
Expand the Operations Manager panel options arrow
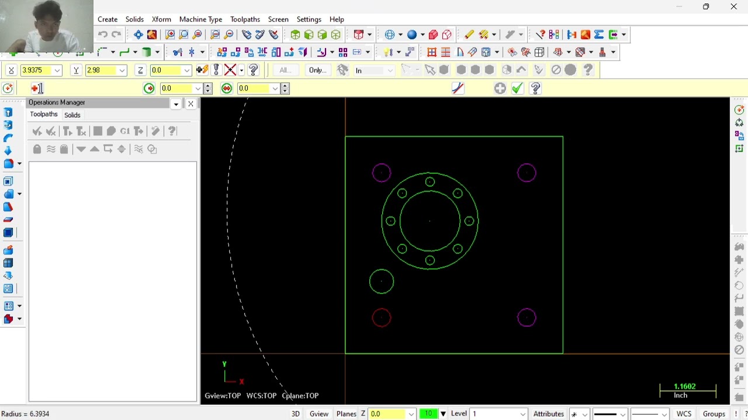click(176, 104)
